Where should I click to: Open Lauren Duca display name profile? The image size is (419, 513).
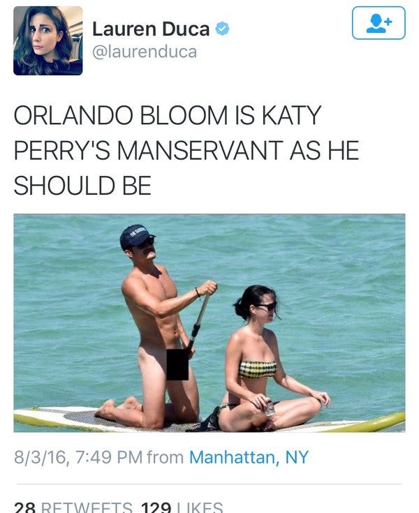[151, 29]
